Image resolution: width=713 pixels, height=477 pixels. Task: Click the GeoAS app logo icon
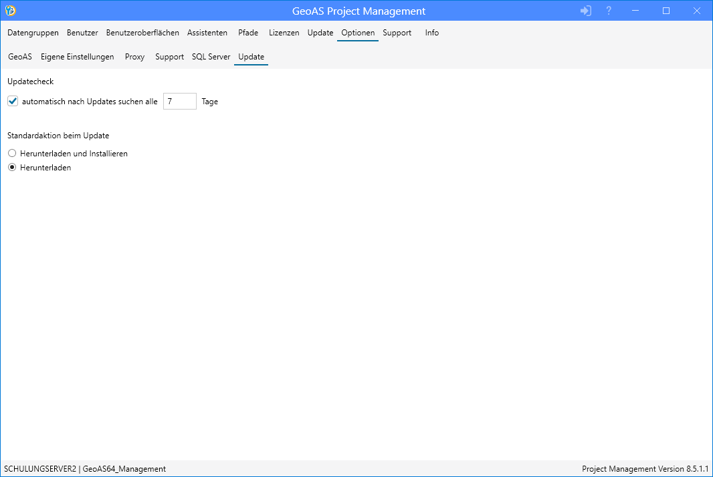(11, 11)
